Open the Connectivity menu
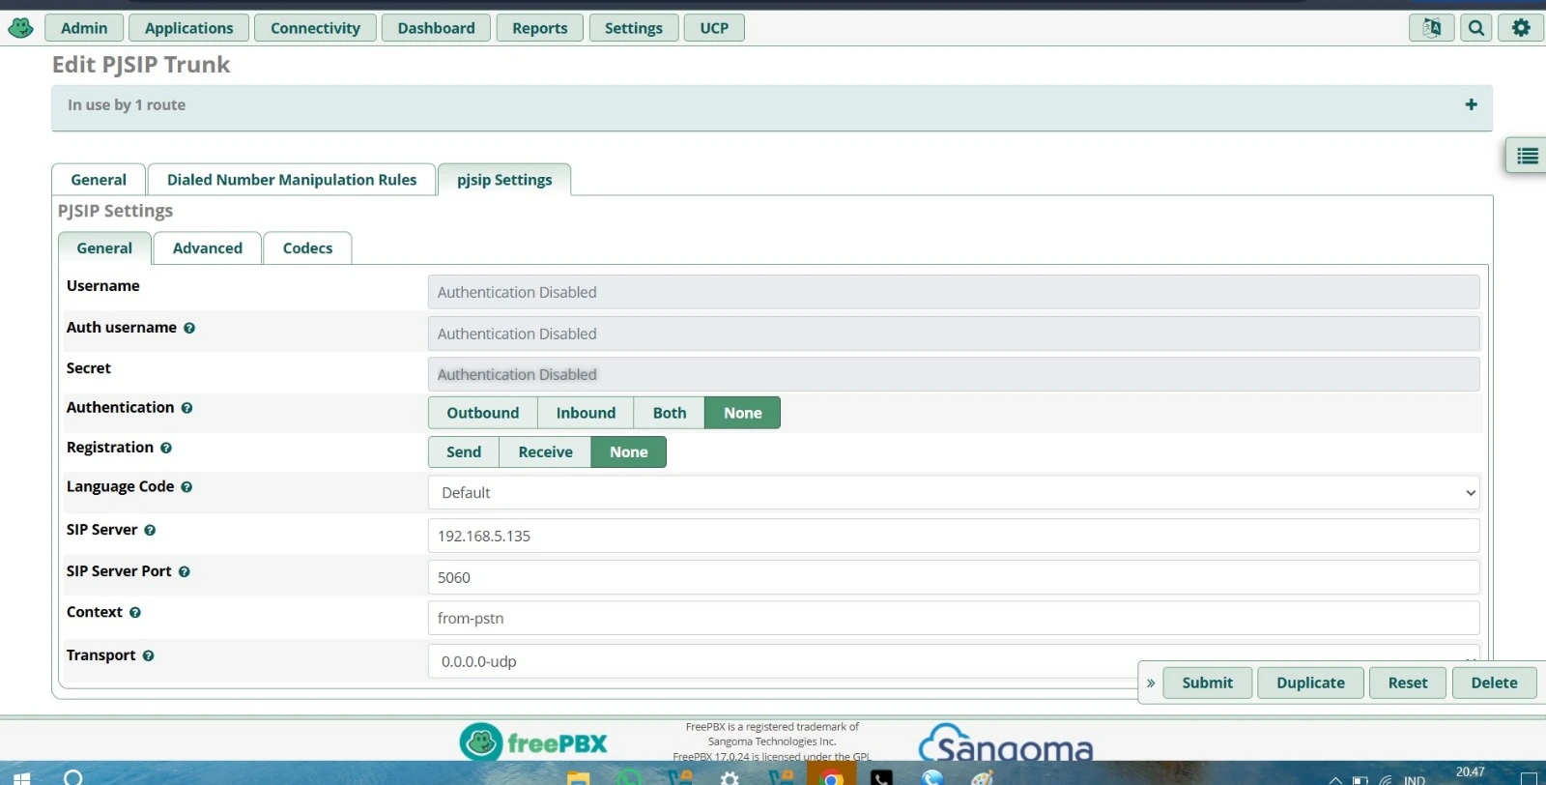 (x=315, y=28)
